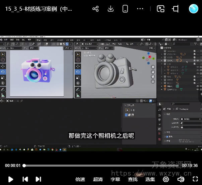
Task: Skip to the next video
Action: pos(39,179)
